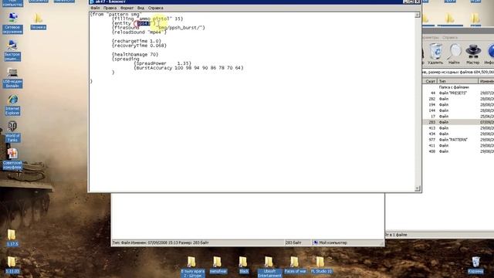Open the Сетевое окружение desktop icon

12,23
